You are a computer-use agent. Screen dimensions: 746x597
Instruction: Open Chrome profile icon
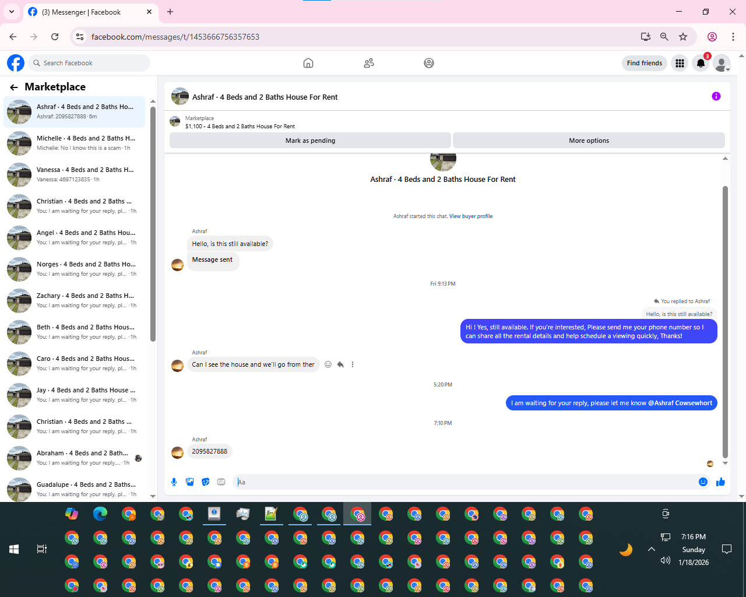(x=712, y=37)
